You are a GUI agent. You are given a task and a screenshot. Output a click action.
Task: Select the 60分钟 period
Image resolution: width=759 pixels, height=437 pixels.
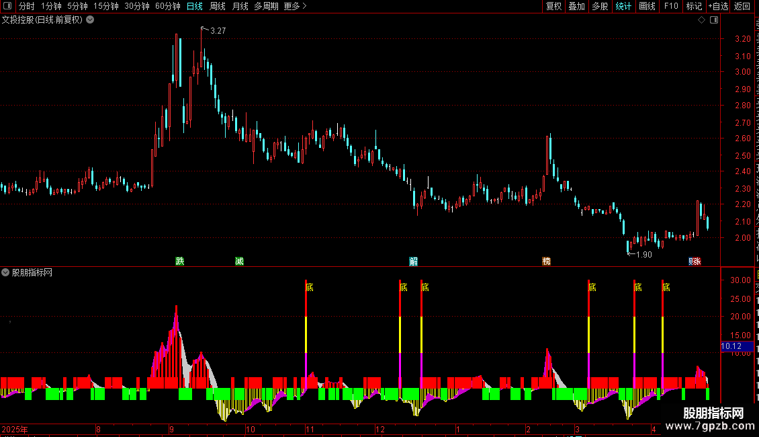(168, 6)
